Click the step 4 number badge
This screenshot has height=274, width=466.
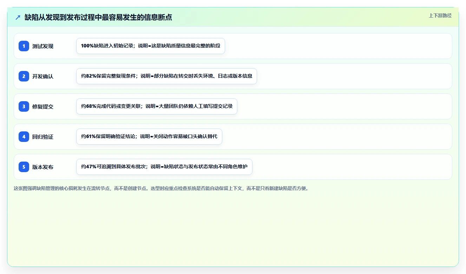[x=24, y=137]
